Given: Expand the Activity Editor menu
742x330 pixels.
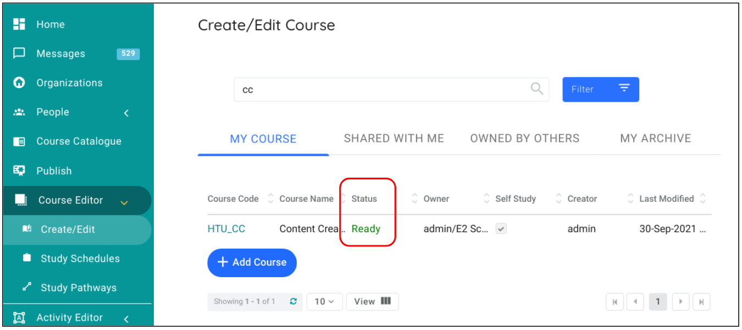Looking at the screenshot, I should click(x=126, y=318).
